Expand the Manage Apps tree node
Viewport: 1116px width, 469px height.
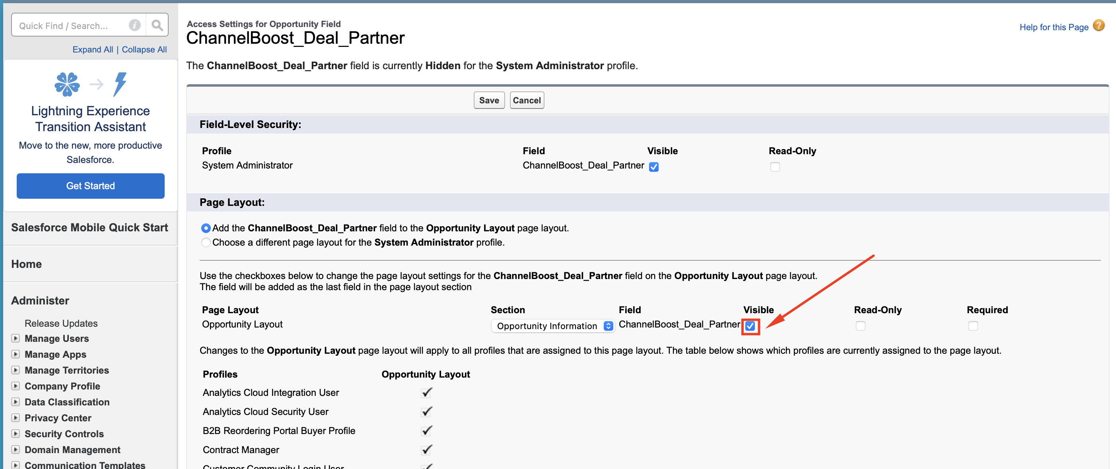(16, 354)
